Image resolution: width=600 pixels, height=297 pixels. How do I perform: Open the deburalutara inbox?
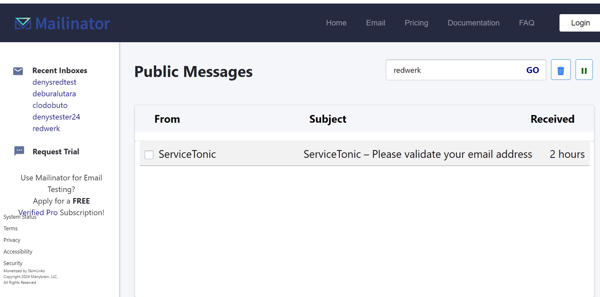(x=54, y=94)
